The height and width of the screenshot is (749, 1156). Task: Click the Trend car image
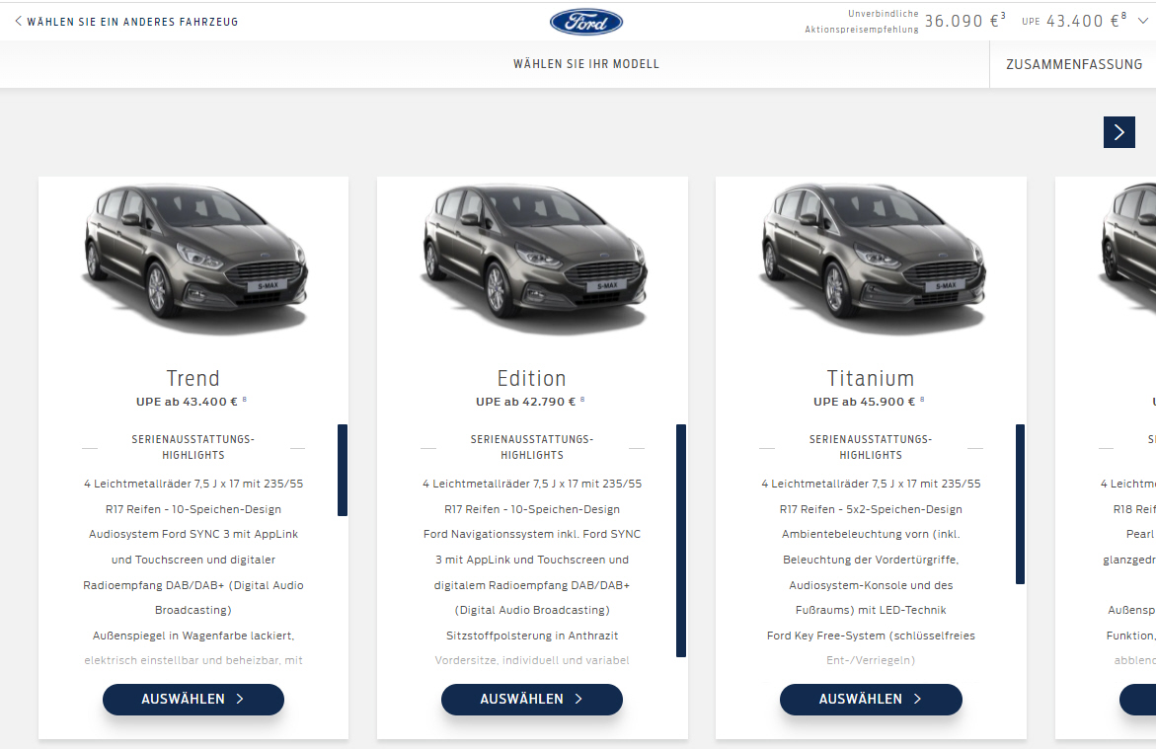pos(194,258)
